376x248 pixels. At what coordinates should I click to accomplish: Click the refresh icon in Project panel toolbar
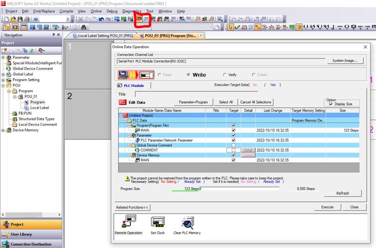(x=32, y=51)
